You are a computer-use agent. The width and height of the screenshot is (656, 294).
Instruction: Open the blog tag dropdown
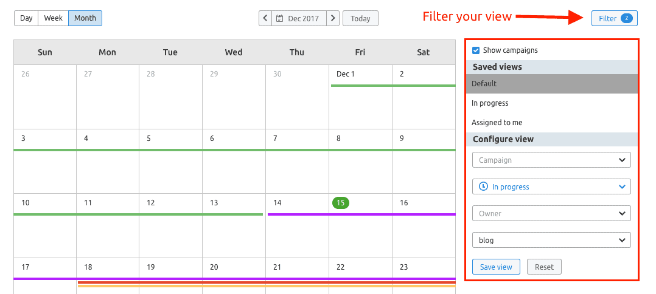551,240
